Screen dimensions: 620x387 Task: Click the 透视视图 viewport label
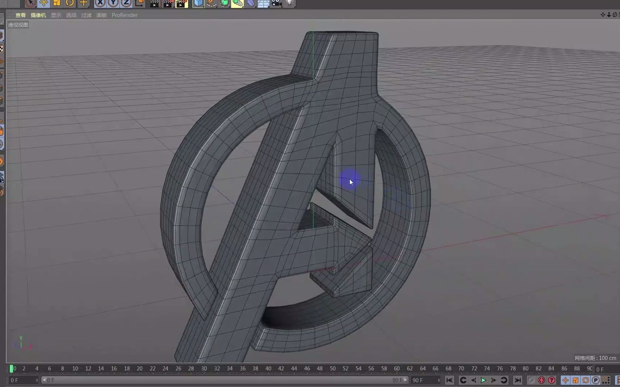coord(18,25)
